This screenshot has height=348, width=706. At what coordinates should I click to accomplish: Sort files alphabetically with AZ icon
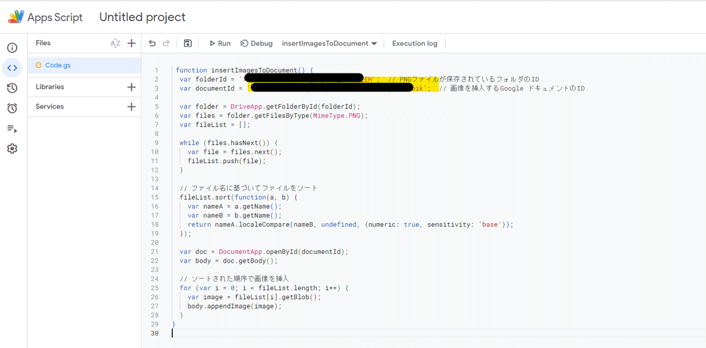pyautogui.click(x=115, y=43)
